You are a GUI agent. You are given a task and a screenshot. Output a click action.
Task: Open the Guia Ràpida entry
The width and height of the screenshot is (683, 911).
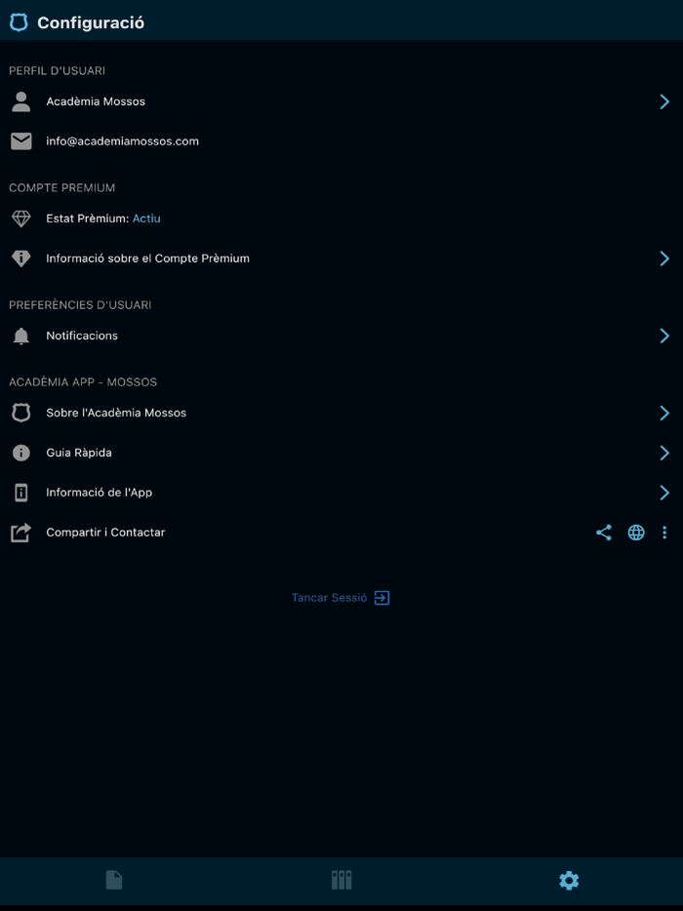tap(341, 453)
